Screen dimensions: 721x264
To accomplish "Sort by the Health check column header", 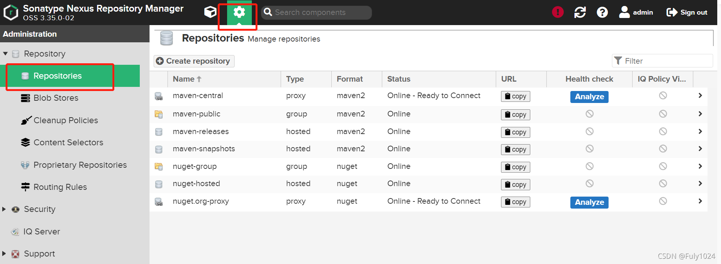I will 589,79.
